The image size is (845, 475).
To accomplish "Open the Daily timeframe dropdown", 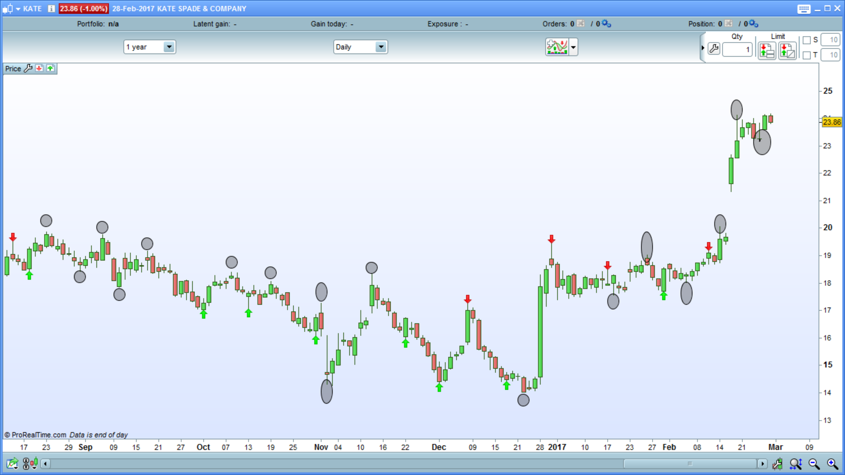I will (381, 47).
